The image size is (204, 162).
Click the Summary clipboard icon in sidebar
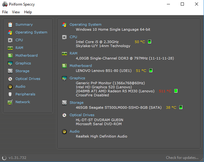[10, 24]
